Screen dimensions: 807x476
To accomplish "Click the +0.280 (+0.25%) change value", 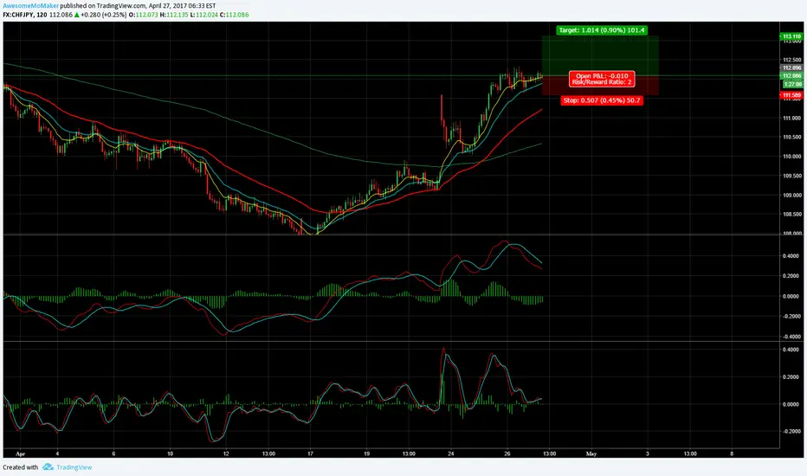I will [103, 15].
